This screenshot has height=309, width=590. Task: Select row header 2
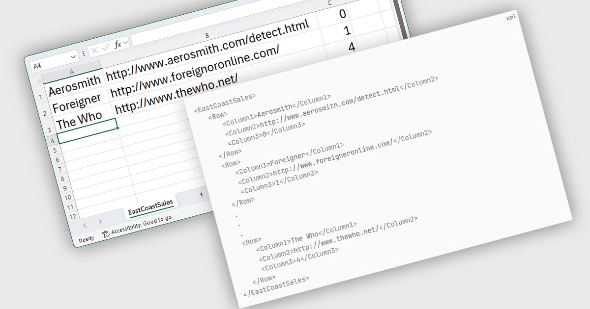coord(44,113)
